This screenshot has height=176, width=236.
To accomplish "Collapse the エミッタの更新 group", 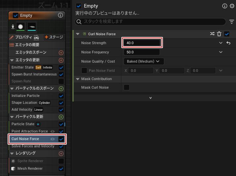I will click(x=12, y=60).
